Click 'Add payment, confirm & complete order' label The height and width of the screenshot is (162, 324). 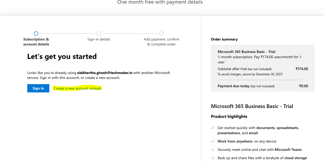click(161, 42)
